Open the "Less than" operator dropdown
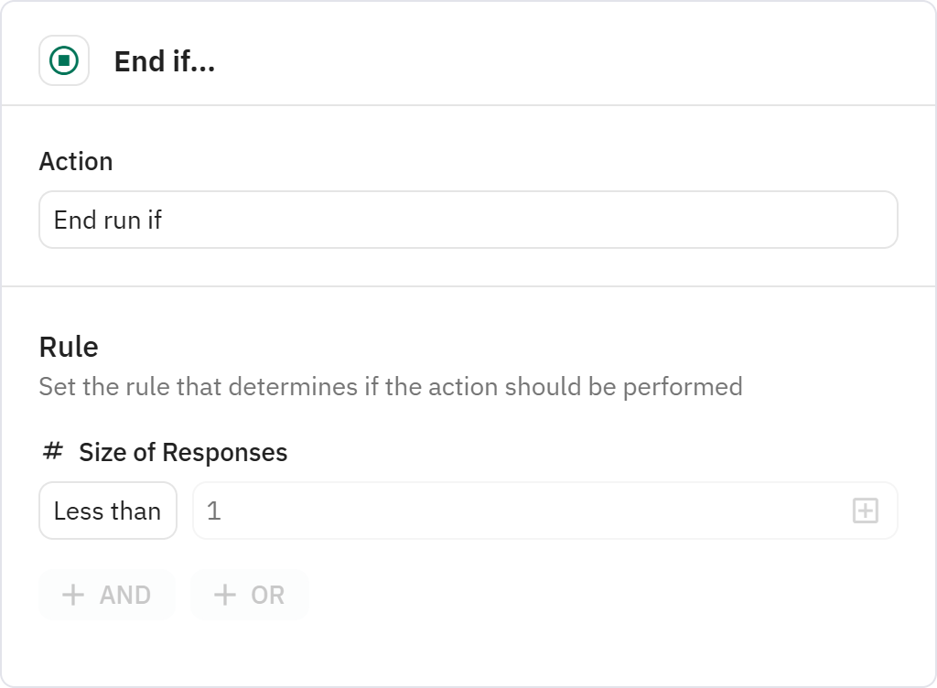Screen dimensions: 937x688 click(108, 511)
